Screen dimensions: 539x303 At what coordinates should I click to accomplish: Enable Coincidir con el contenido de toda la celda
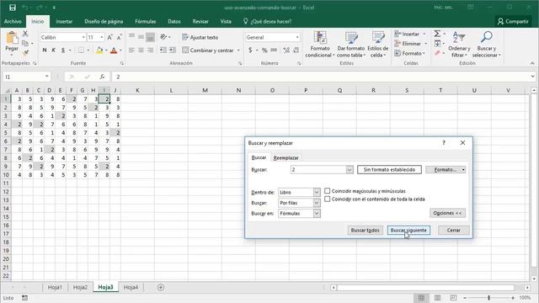328,199
